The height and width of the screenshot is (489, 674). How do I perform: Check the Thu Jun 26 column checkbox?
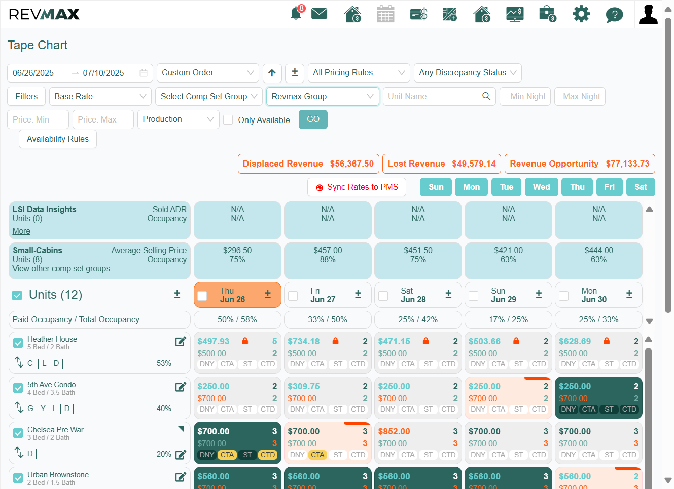(x=202, y=296)
